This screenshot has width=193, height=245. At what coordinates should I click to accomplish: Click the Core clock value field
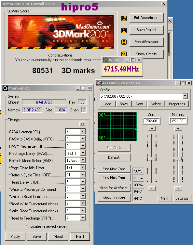click(152, 121)
